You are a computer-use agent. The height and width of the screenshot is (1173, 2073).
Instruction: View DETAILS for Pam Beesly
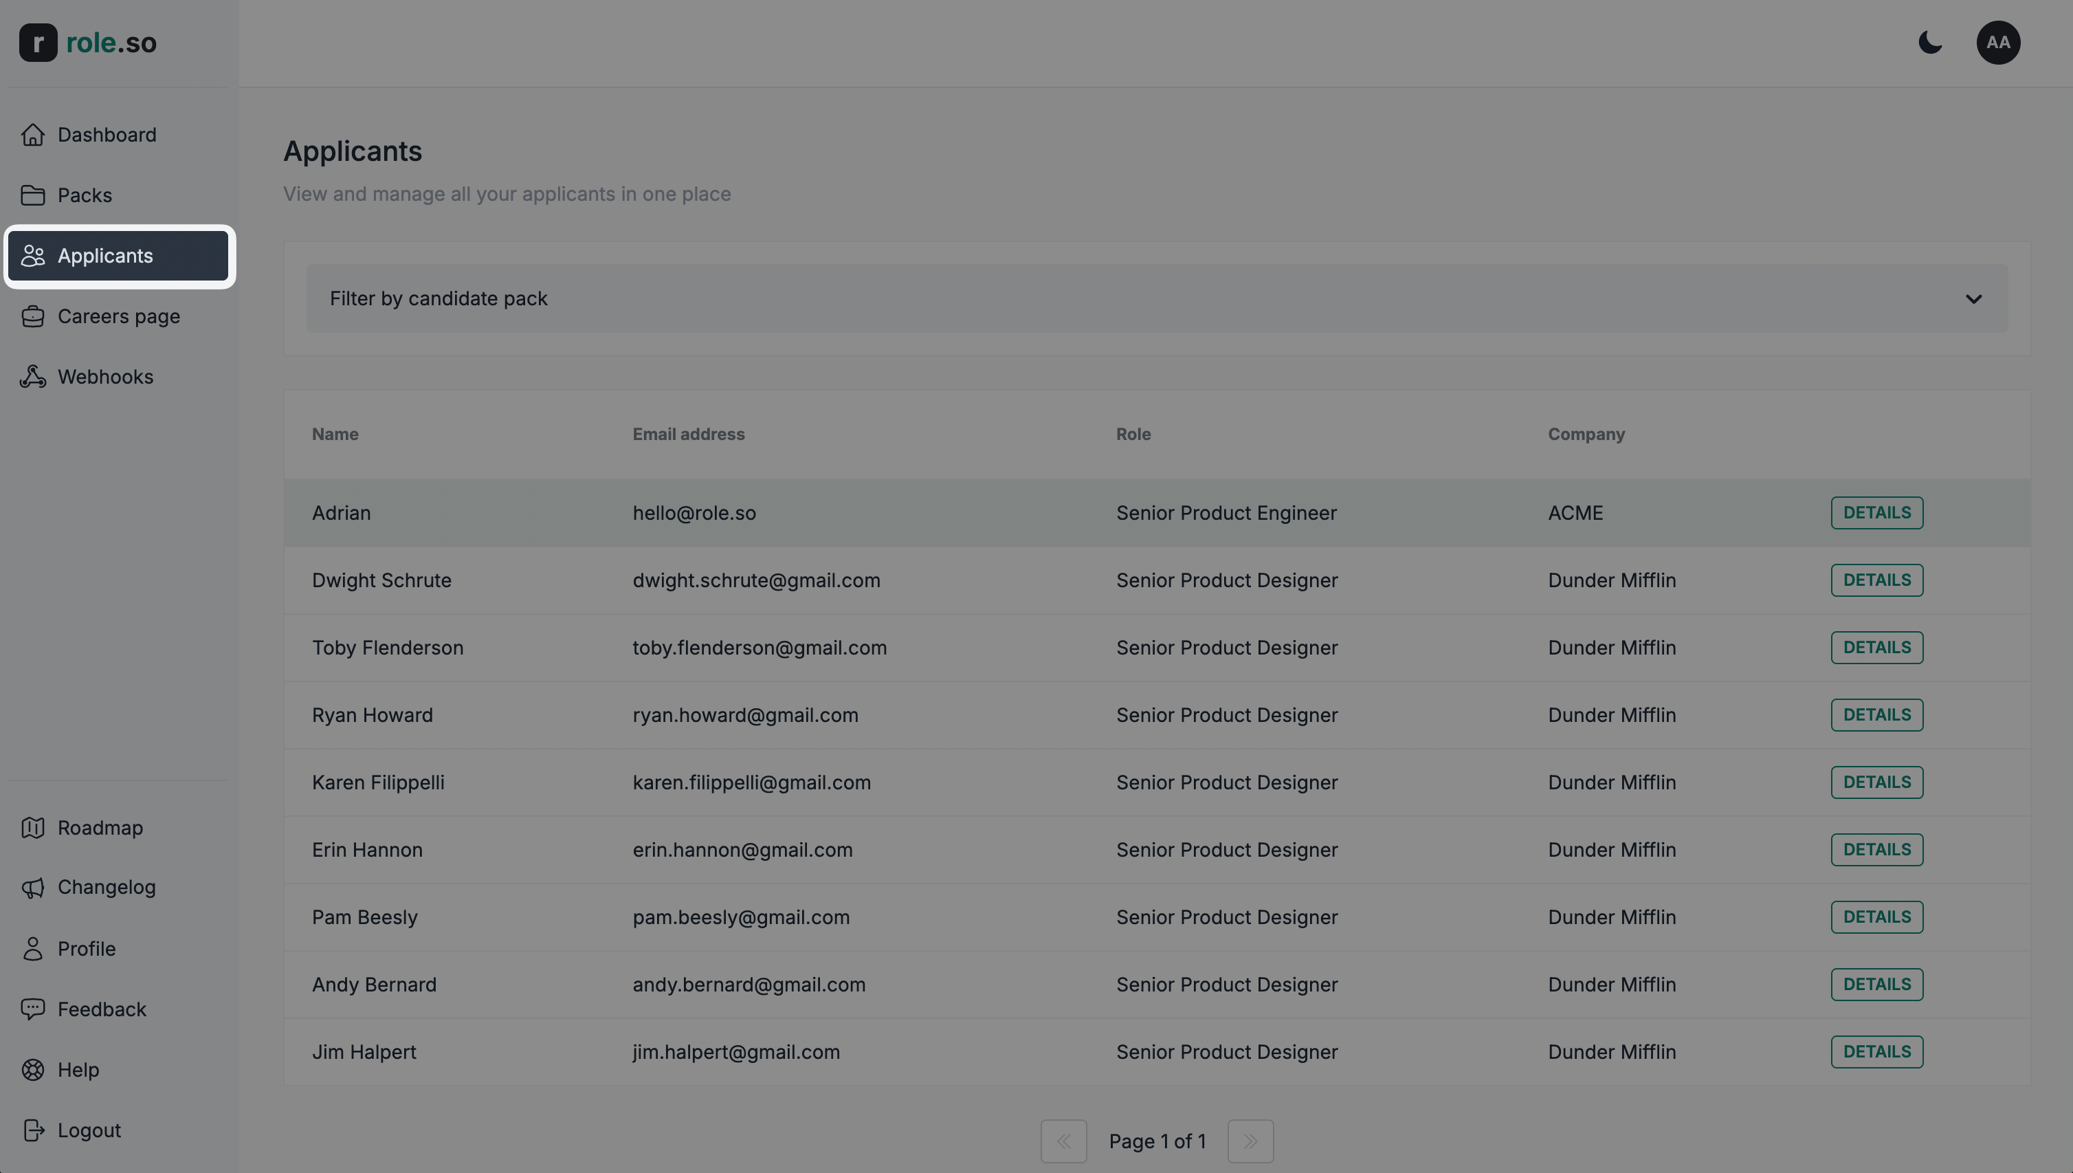(x=1876, y=917)
